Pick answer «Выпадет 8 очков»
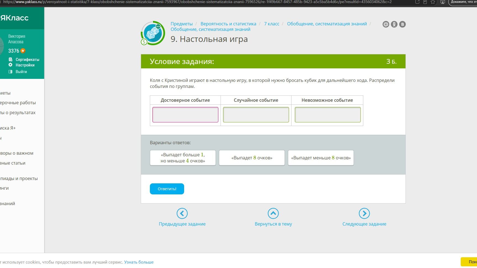Image resolution: width=477 pixels, height=268 pixels. pyautogui.click(x=252, y=158)
